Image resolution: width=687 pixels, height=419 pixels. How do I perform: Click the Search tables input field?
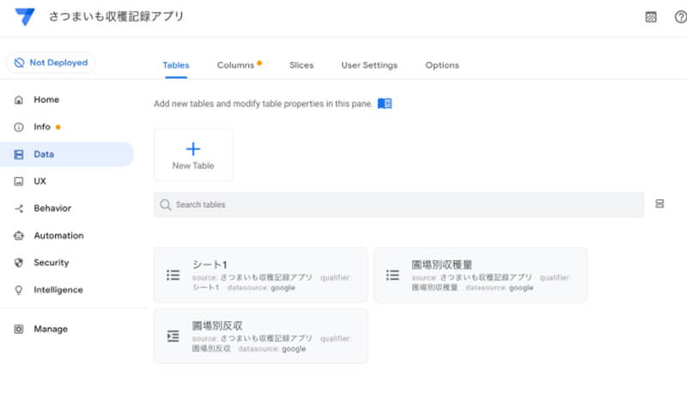398,205
